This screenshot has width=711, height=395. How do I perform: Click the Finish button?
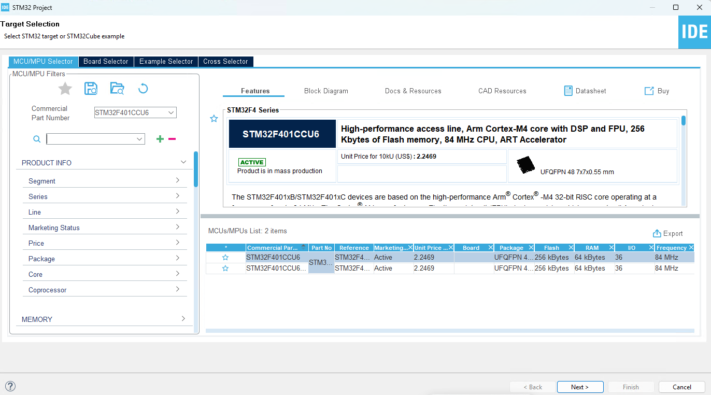pyautogui.click(x=631, y=387)
